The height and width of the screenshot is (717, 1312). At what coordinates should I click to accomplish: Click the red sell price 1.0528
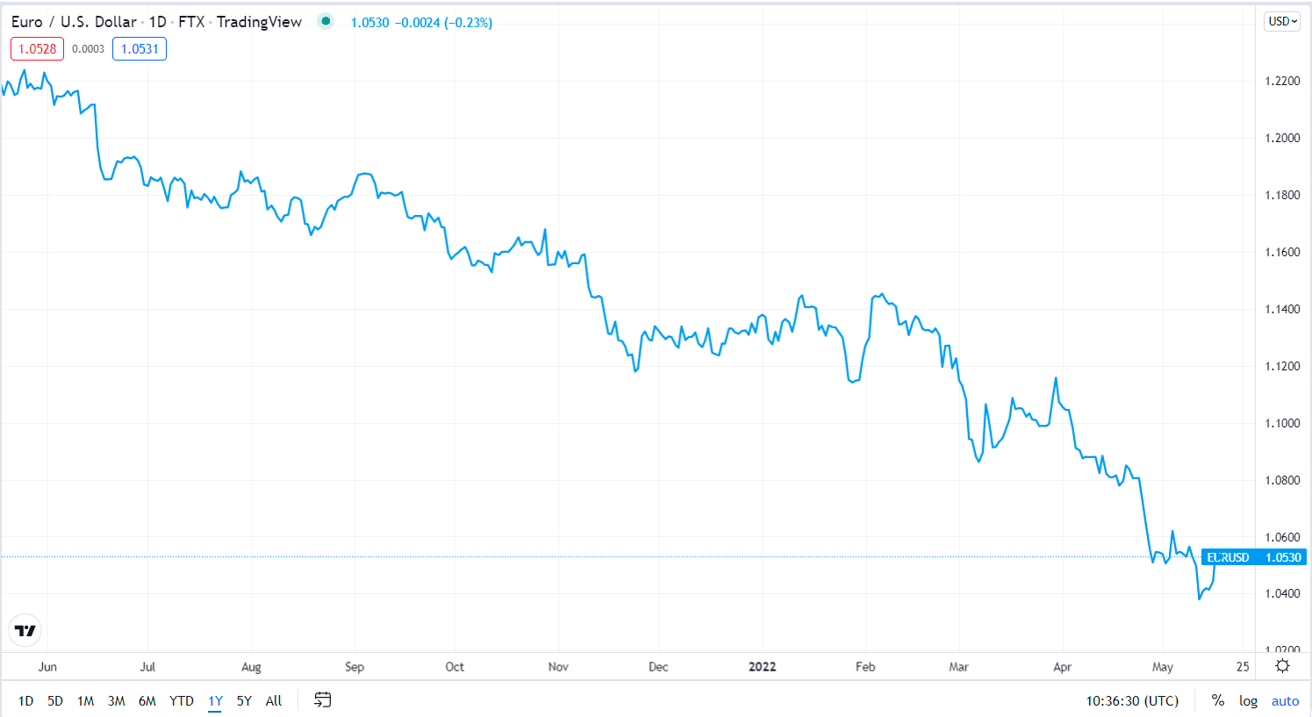(x=38, y=49)
